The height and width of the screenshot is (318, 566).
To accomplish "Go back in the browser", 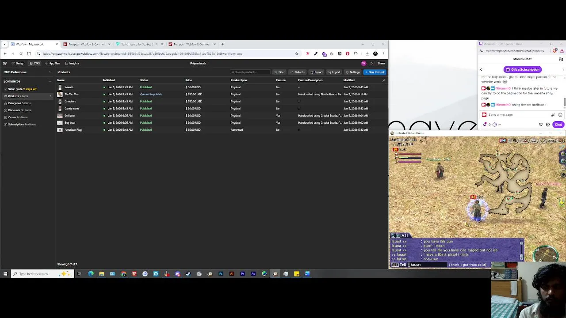I will click(5, 54).
